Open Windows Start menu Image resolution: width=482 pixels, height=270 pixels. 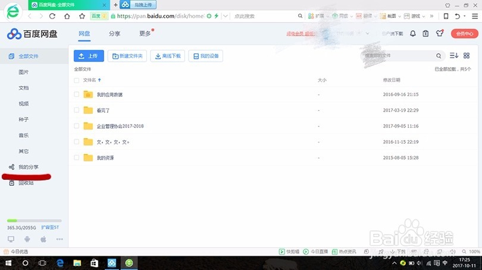coord(8,263)
